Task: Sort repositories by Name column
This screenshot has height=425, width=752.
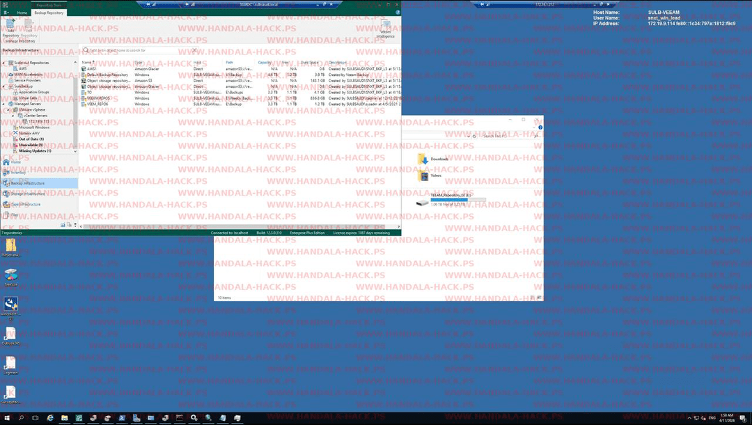Action: 88,63
